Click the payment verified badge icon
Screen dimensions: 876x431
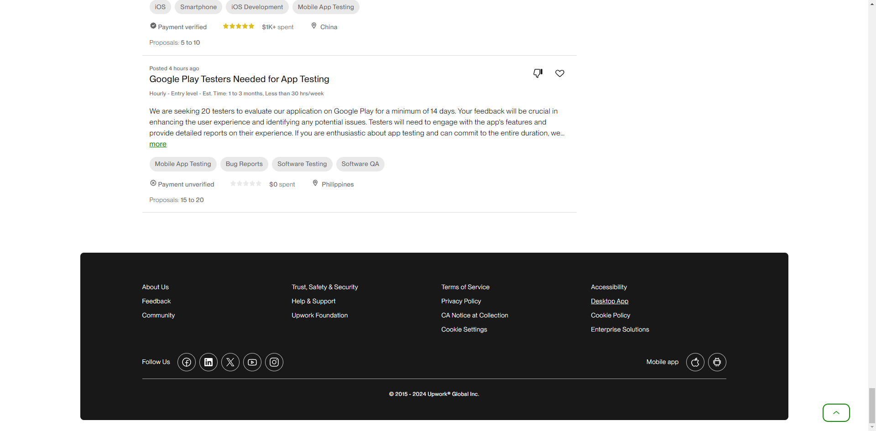click(x=153, y=26)
